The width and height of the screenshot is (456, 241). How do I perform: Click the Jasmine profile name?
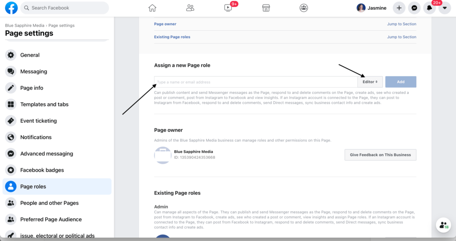click(377, 8)
